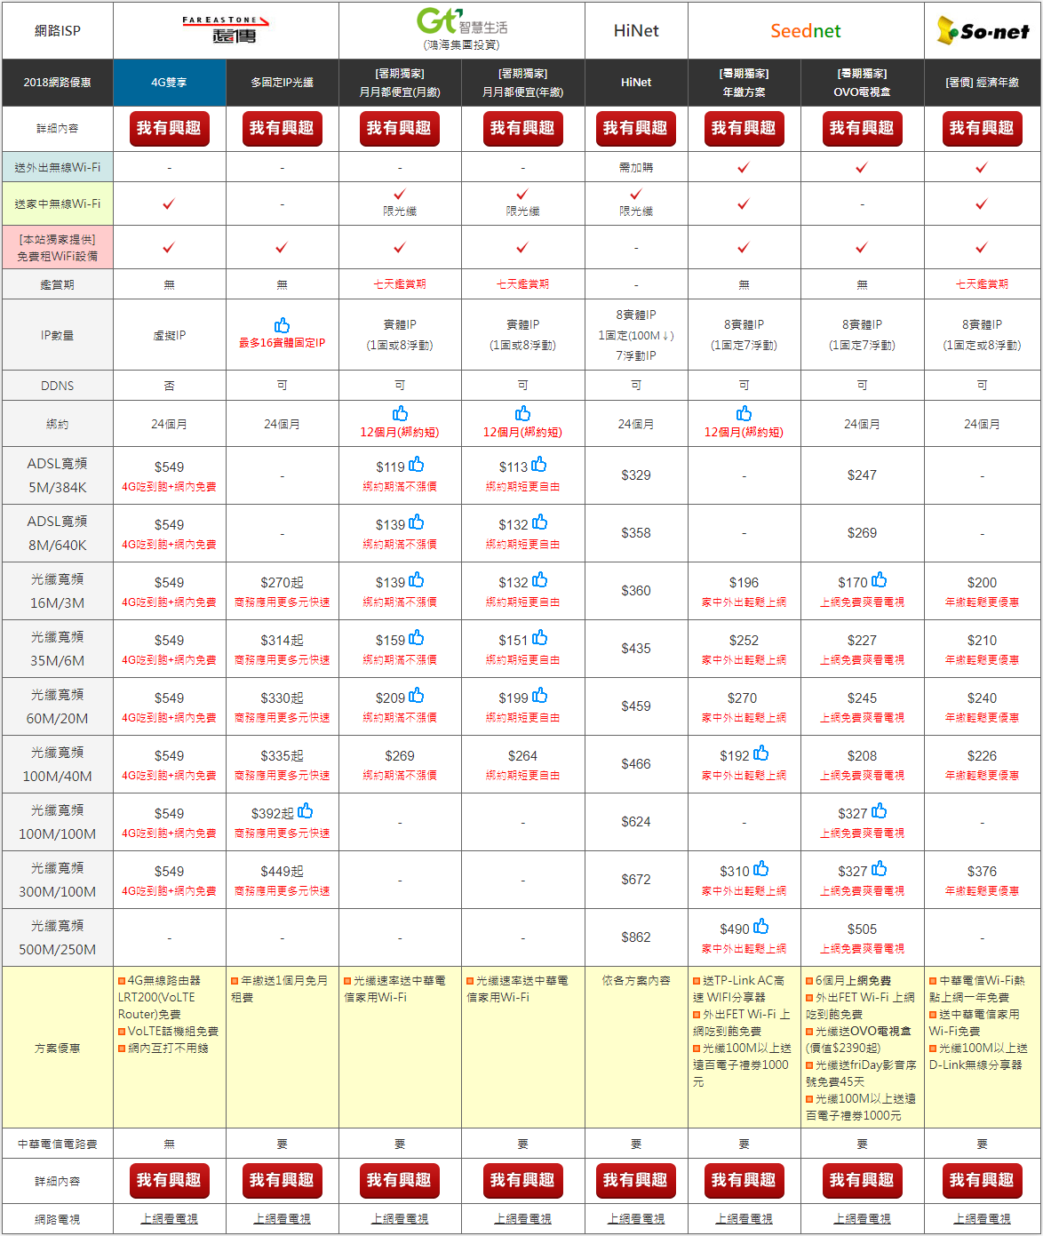Click thumbs-up icon beside $310 price
This screenshot has height=1236, width=1043.
click(x=761, y=869)
